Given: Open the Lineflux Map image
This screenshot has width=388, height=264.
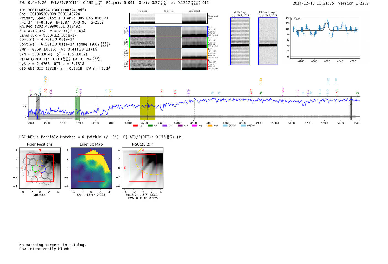Looking at the screenshot, I should coord(91,168).
